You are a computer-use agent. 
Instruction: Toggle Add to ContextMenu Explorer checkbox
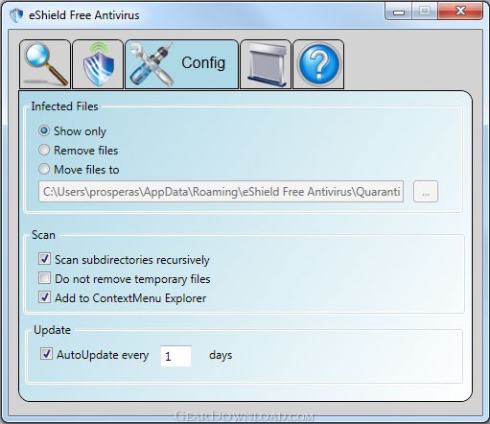coord(44,297)
